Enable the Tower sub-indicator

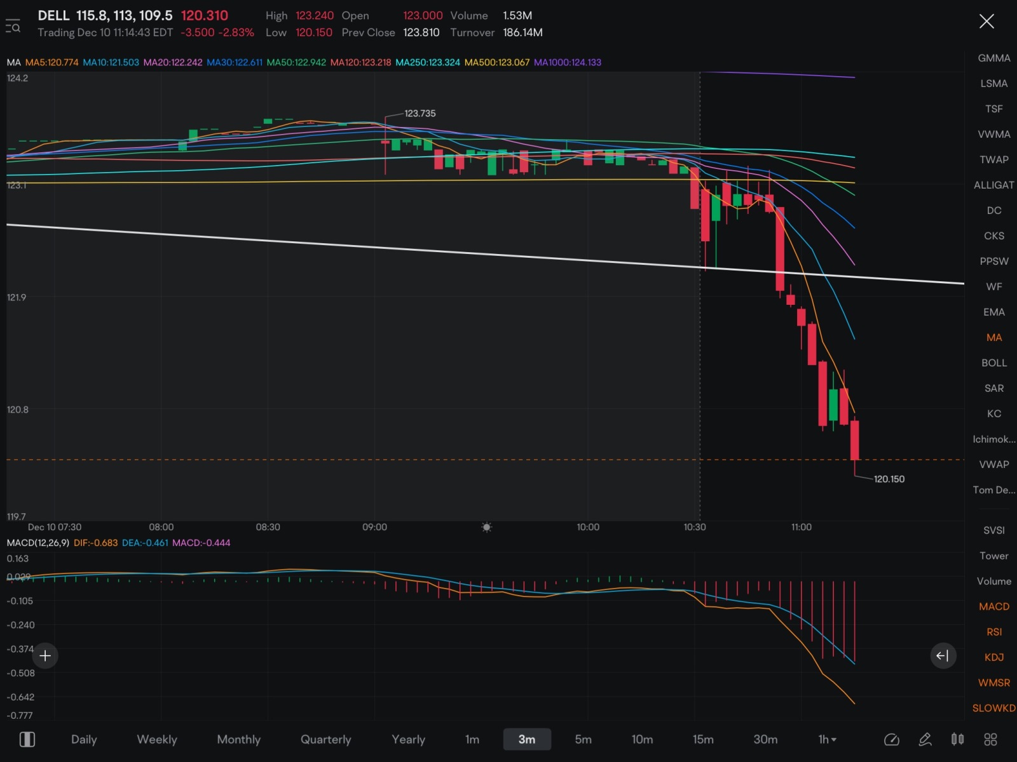pos(994,556)
